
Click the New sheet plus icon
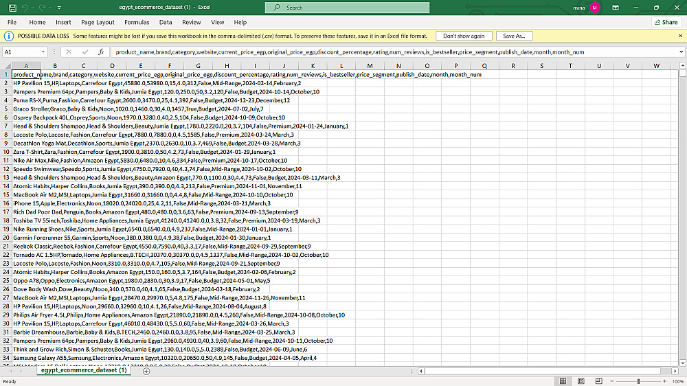pos(146,371)
